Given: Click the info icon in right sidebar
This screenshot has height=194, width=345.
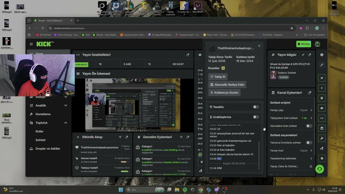Looking at the screenshot, I should click(x=322, y=55).
